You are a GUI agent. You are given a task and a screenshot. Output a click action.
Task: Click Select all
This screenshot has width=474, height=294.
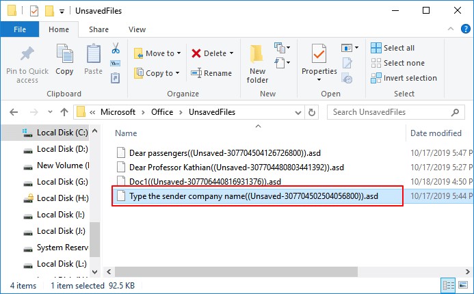click(393, 48)
